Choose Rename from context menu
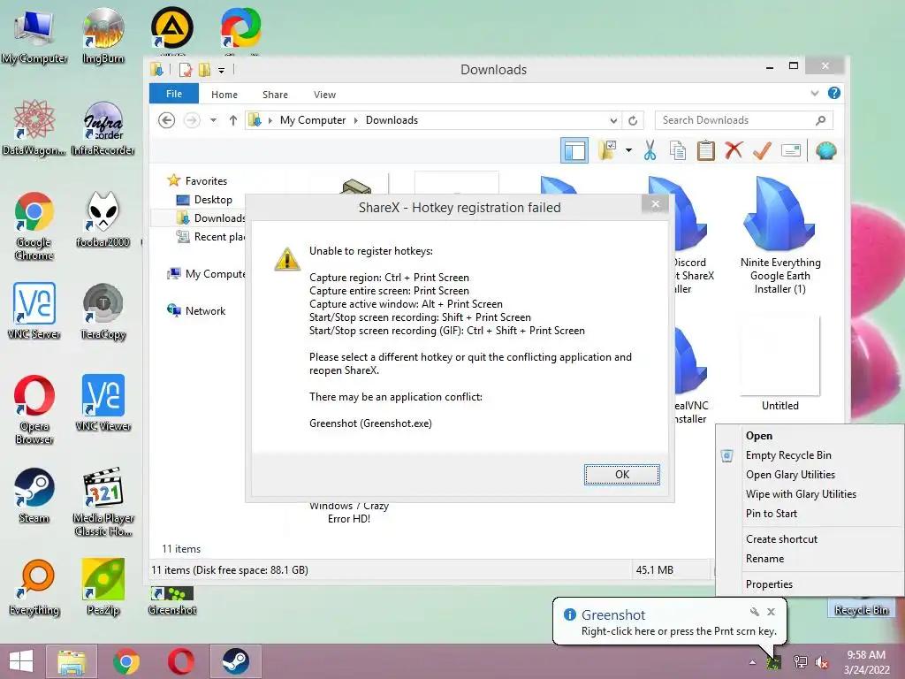This screenshot has height=679, width=905. [x=764, y=559]
